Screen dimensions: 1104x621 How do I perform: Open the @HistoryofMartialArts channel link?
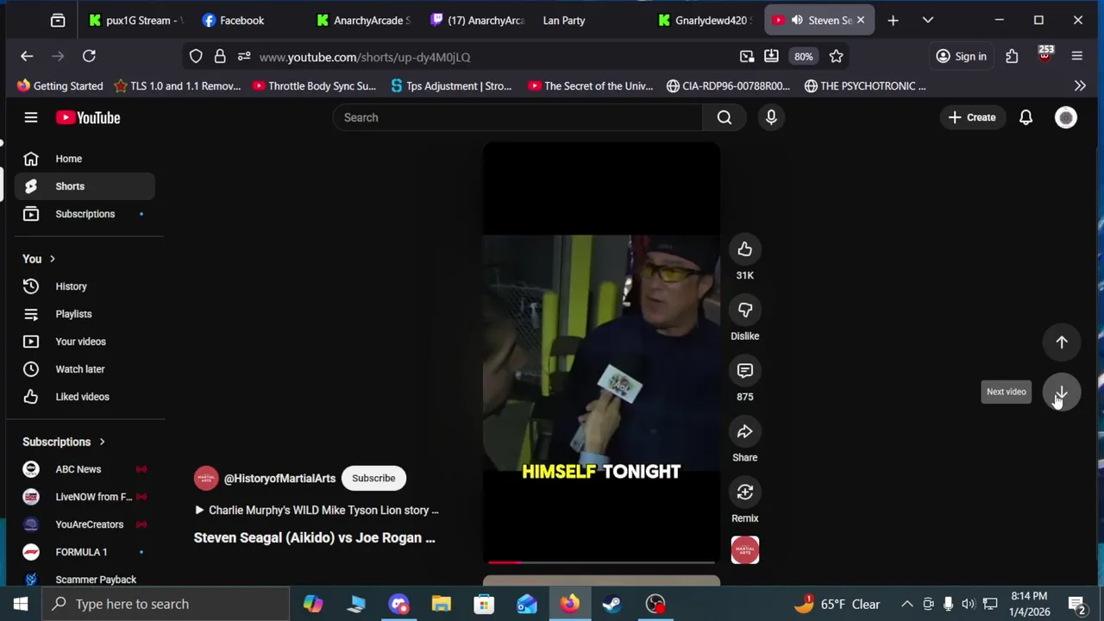[279, 478]
